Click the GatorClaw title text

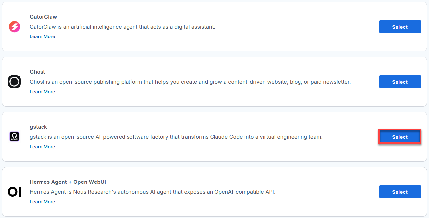tap(43, 17)
